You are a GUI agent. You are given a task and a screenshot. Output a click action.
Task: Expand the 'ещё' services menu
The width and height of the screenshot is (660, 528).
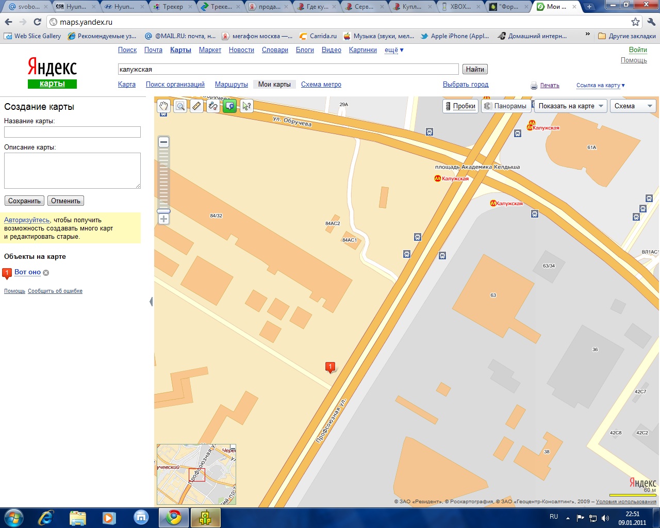394,50
